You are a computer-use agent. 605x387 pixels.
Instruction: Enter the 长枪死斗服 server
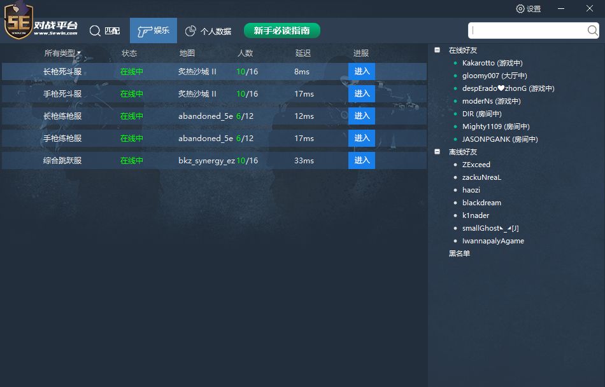coord(362,71)
